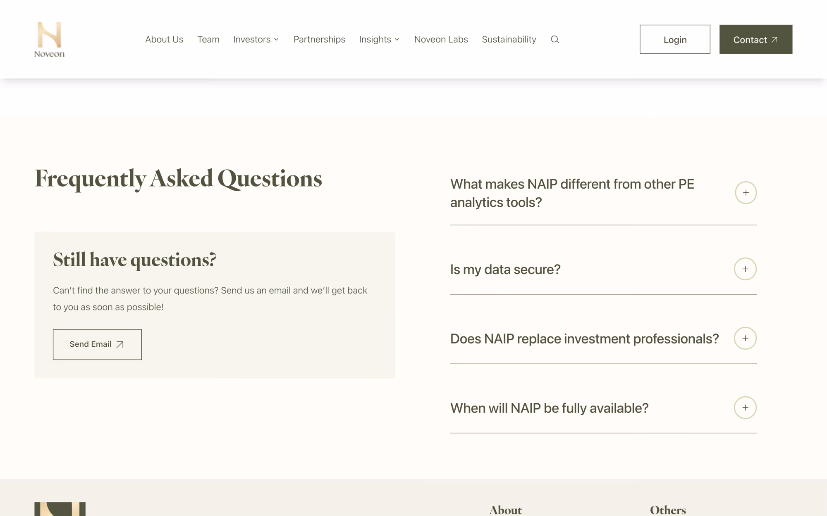This screenshot has height=516, width=827.
Task: Navigate to Partnerships
Action: [319, 39]
